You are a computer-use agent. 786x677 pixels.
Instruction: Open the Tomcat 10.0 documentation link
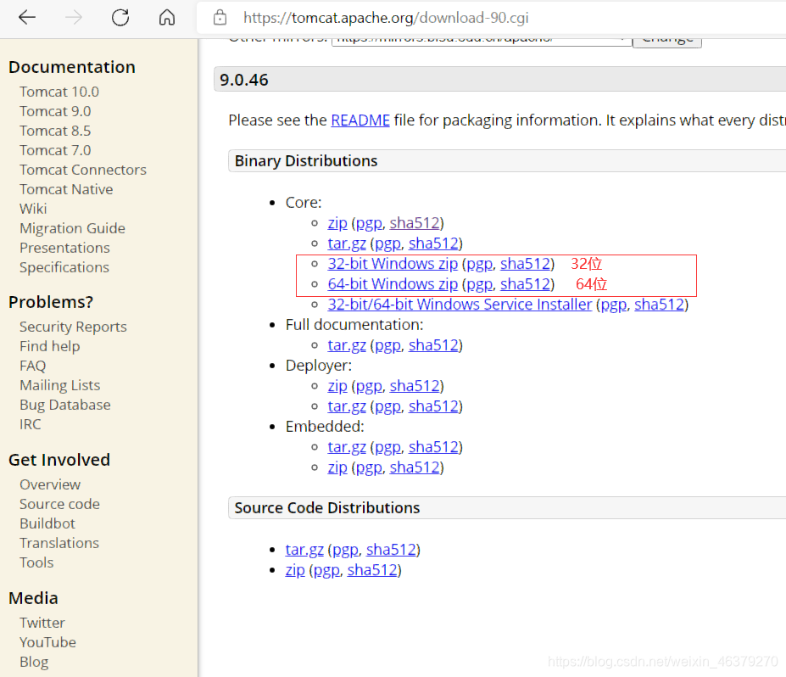[59, 92]
